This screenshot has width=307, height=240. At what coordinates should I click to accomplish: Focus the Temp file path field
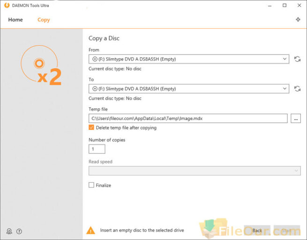point(188,119)
